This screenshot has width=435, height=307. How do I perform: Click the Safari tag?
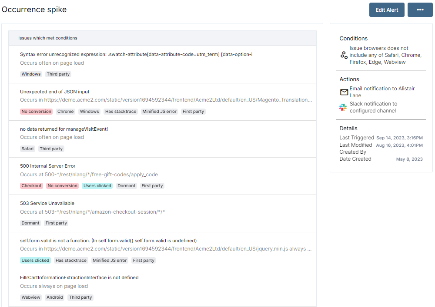click(x=27, y=149)
